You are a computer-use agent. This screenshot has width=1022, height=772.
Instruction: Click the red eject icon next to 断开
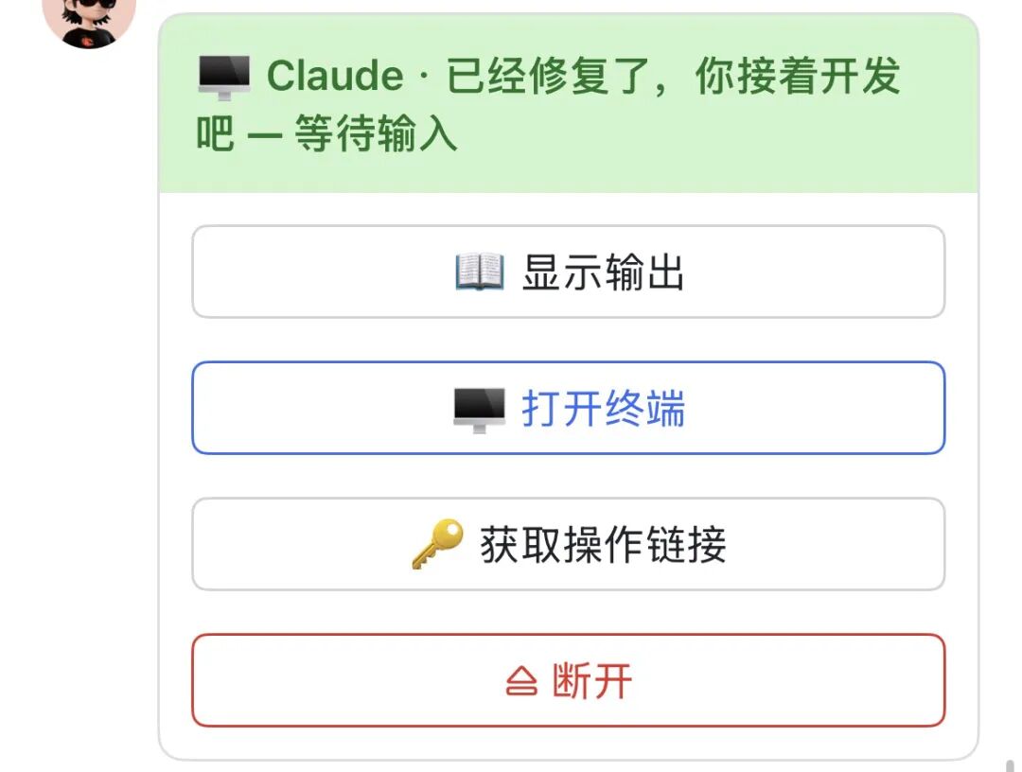[x=521, y=681]
